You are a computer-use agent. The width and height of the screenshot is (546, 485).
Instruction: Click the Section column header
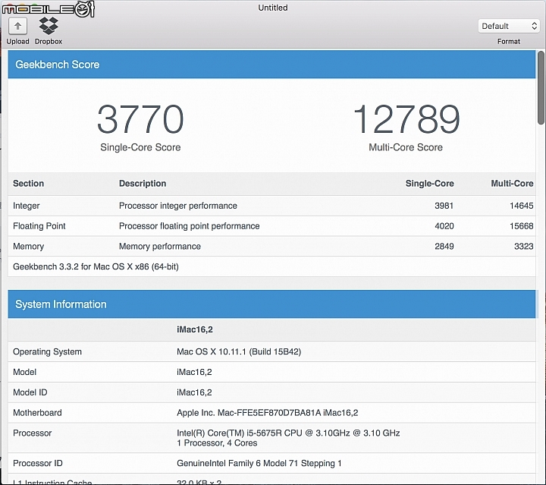pyautogui.click(x=29, y=184)
